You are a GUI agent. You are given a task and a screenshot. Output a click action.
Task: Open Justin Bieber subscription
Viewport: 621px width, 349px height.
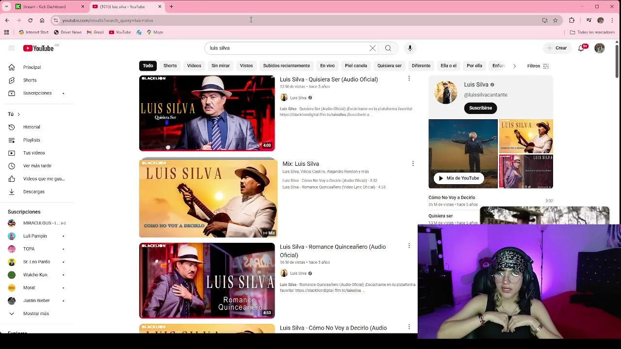[x=37, y=301]
